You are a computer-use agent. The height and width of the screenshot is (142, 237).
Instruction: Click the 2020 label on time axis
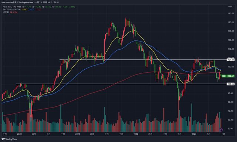coord(19,134)
